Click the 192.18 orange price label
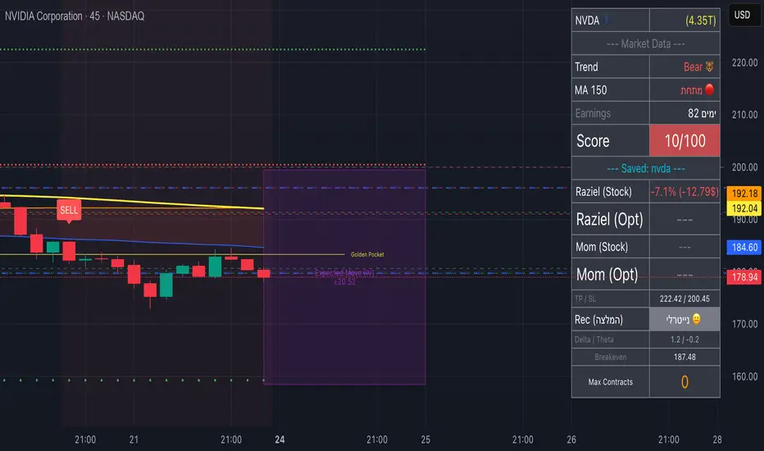The width and height of the screenshot is (764, 451). coord(744,194)
